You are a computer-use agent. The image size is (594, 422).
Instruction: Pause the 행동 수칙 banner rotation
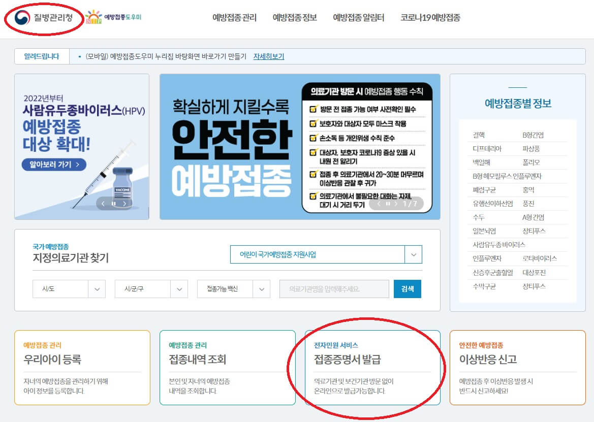point(388,204)
